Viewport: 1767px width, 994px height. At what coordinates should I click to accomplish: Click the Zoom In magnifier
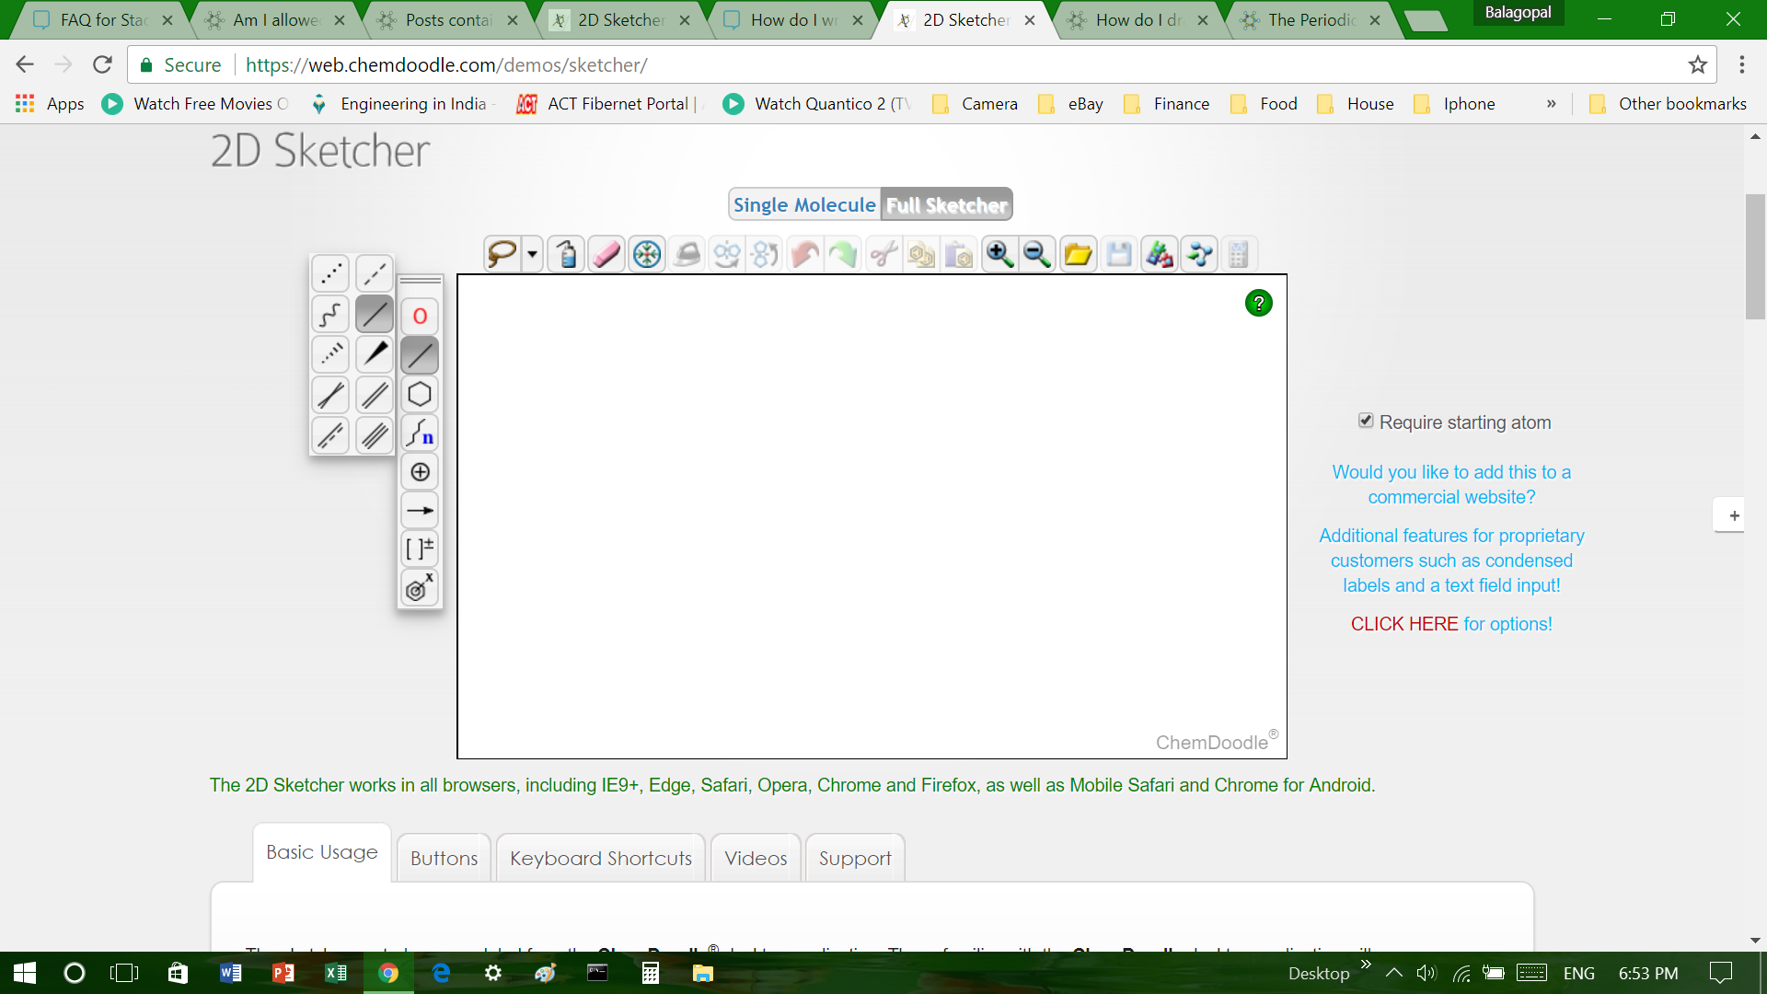[999, 254]
